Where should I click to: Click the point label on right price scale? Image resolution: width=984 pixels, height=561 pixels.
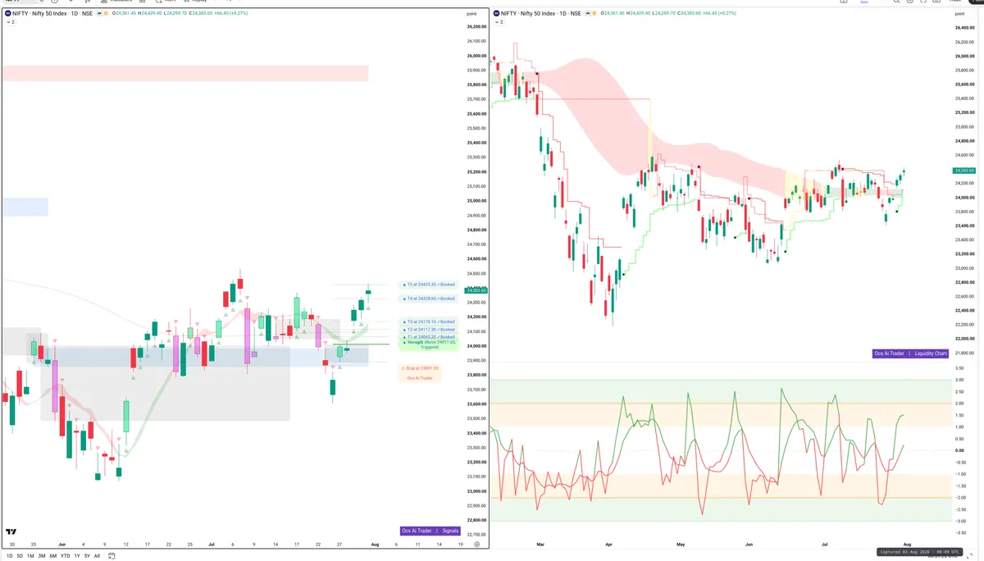click(960, 14)
